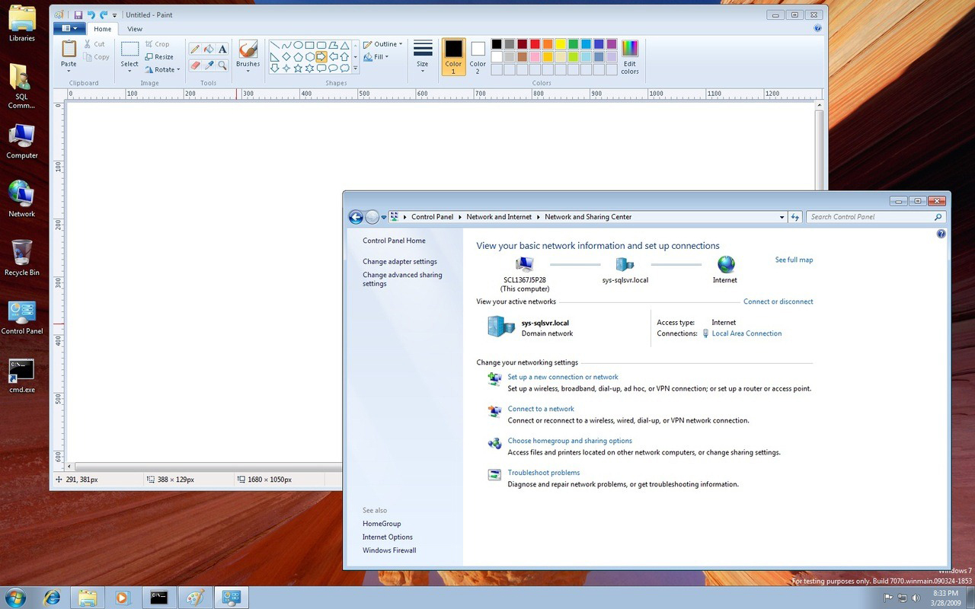Activate the Color picker eyedropper tool
The height and width of the screenshot is (609, 975).
coord(209,66)
